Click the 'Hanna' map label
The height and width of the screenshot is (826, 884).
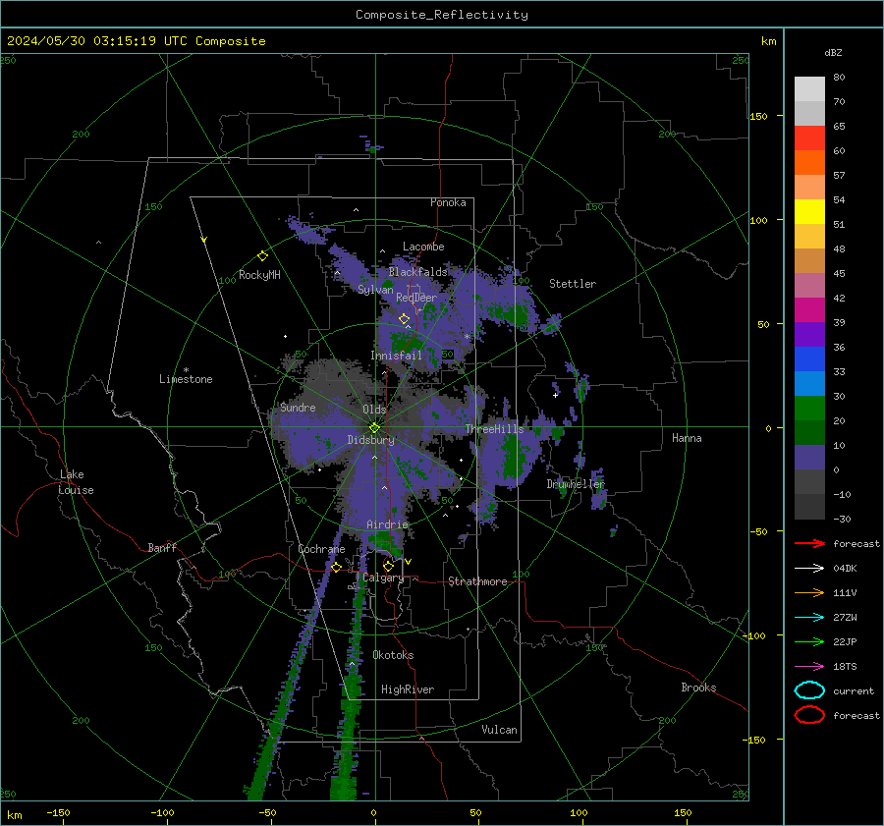point(687,438)
